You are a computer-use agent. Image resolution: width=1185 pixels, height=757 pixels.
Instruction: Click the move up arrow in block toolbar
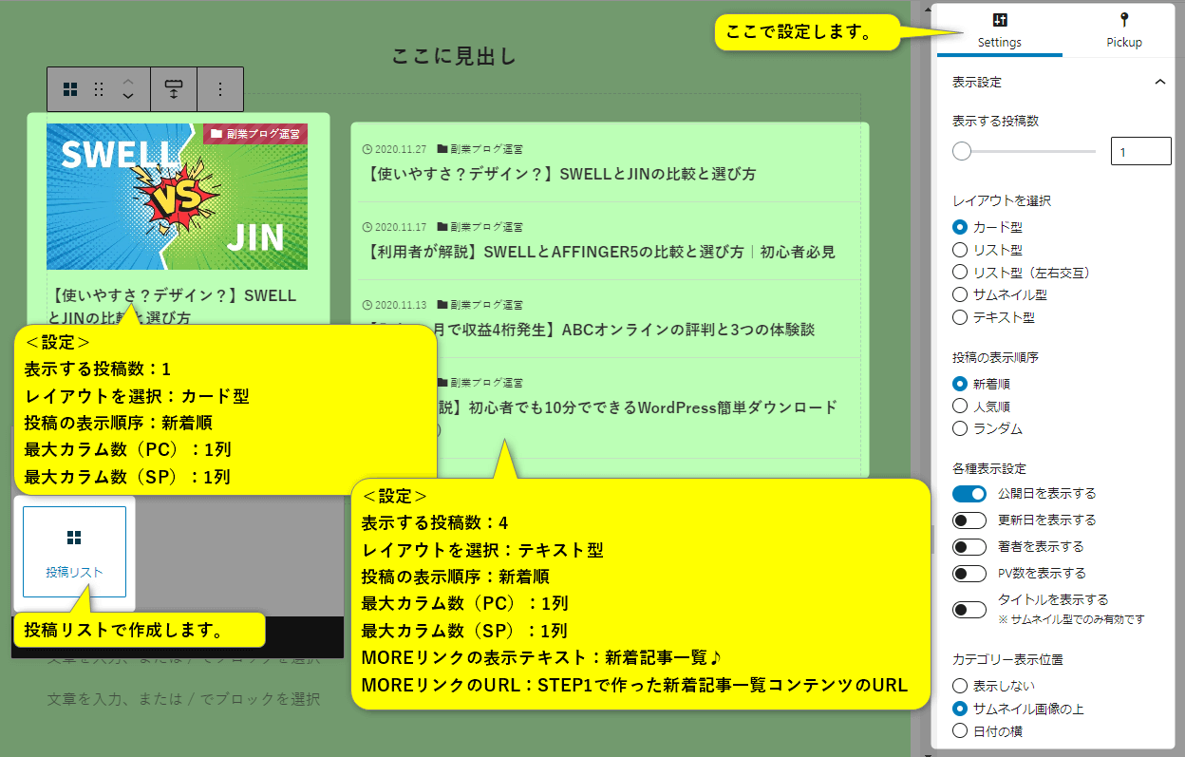pyautogui.click(x=129, y=82)
